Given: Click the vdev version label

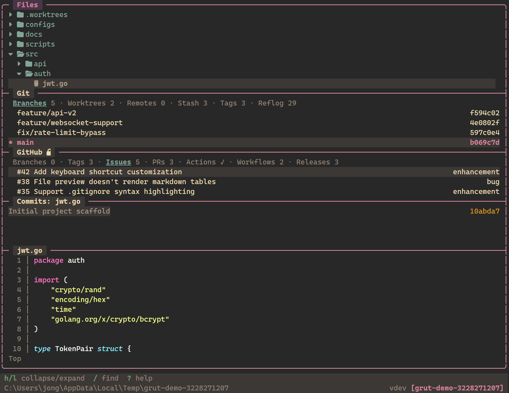Looking at the screenshot, I should (x=398, y=388).
